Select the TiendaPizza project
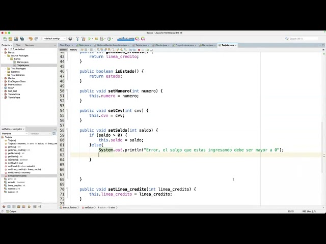Screen dimensions: 326x244 coord(14,94)
